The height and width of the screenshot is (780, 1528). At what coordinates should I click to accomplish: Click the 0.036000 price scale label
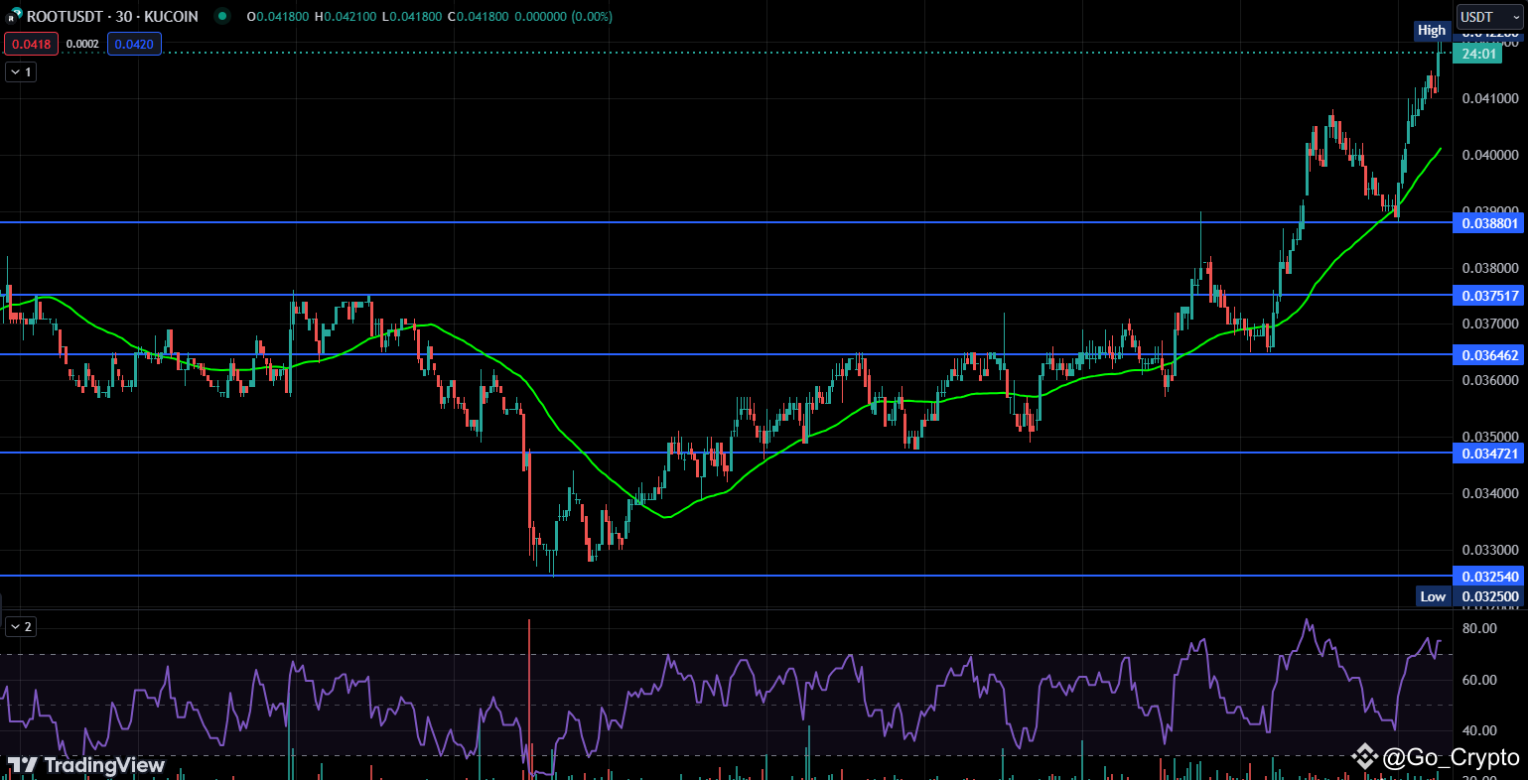1490,380
